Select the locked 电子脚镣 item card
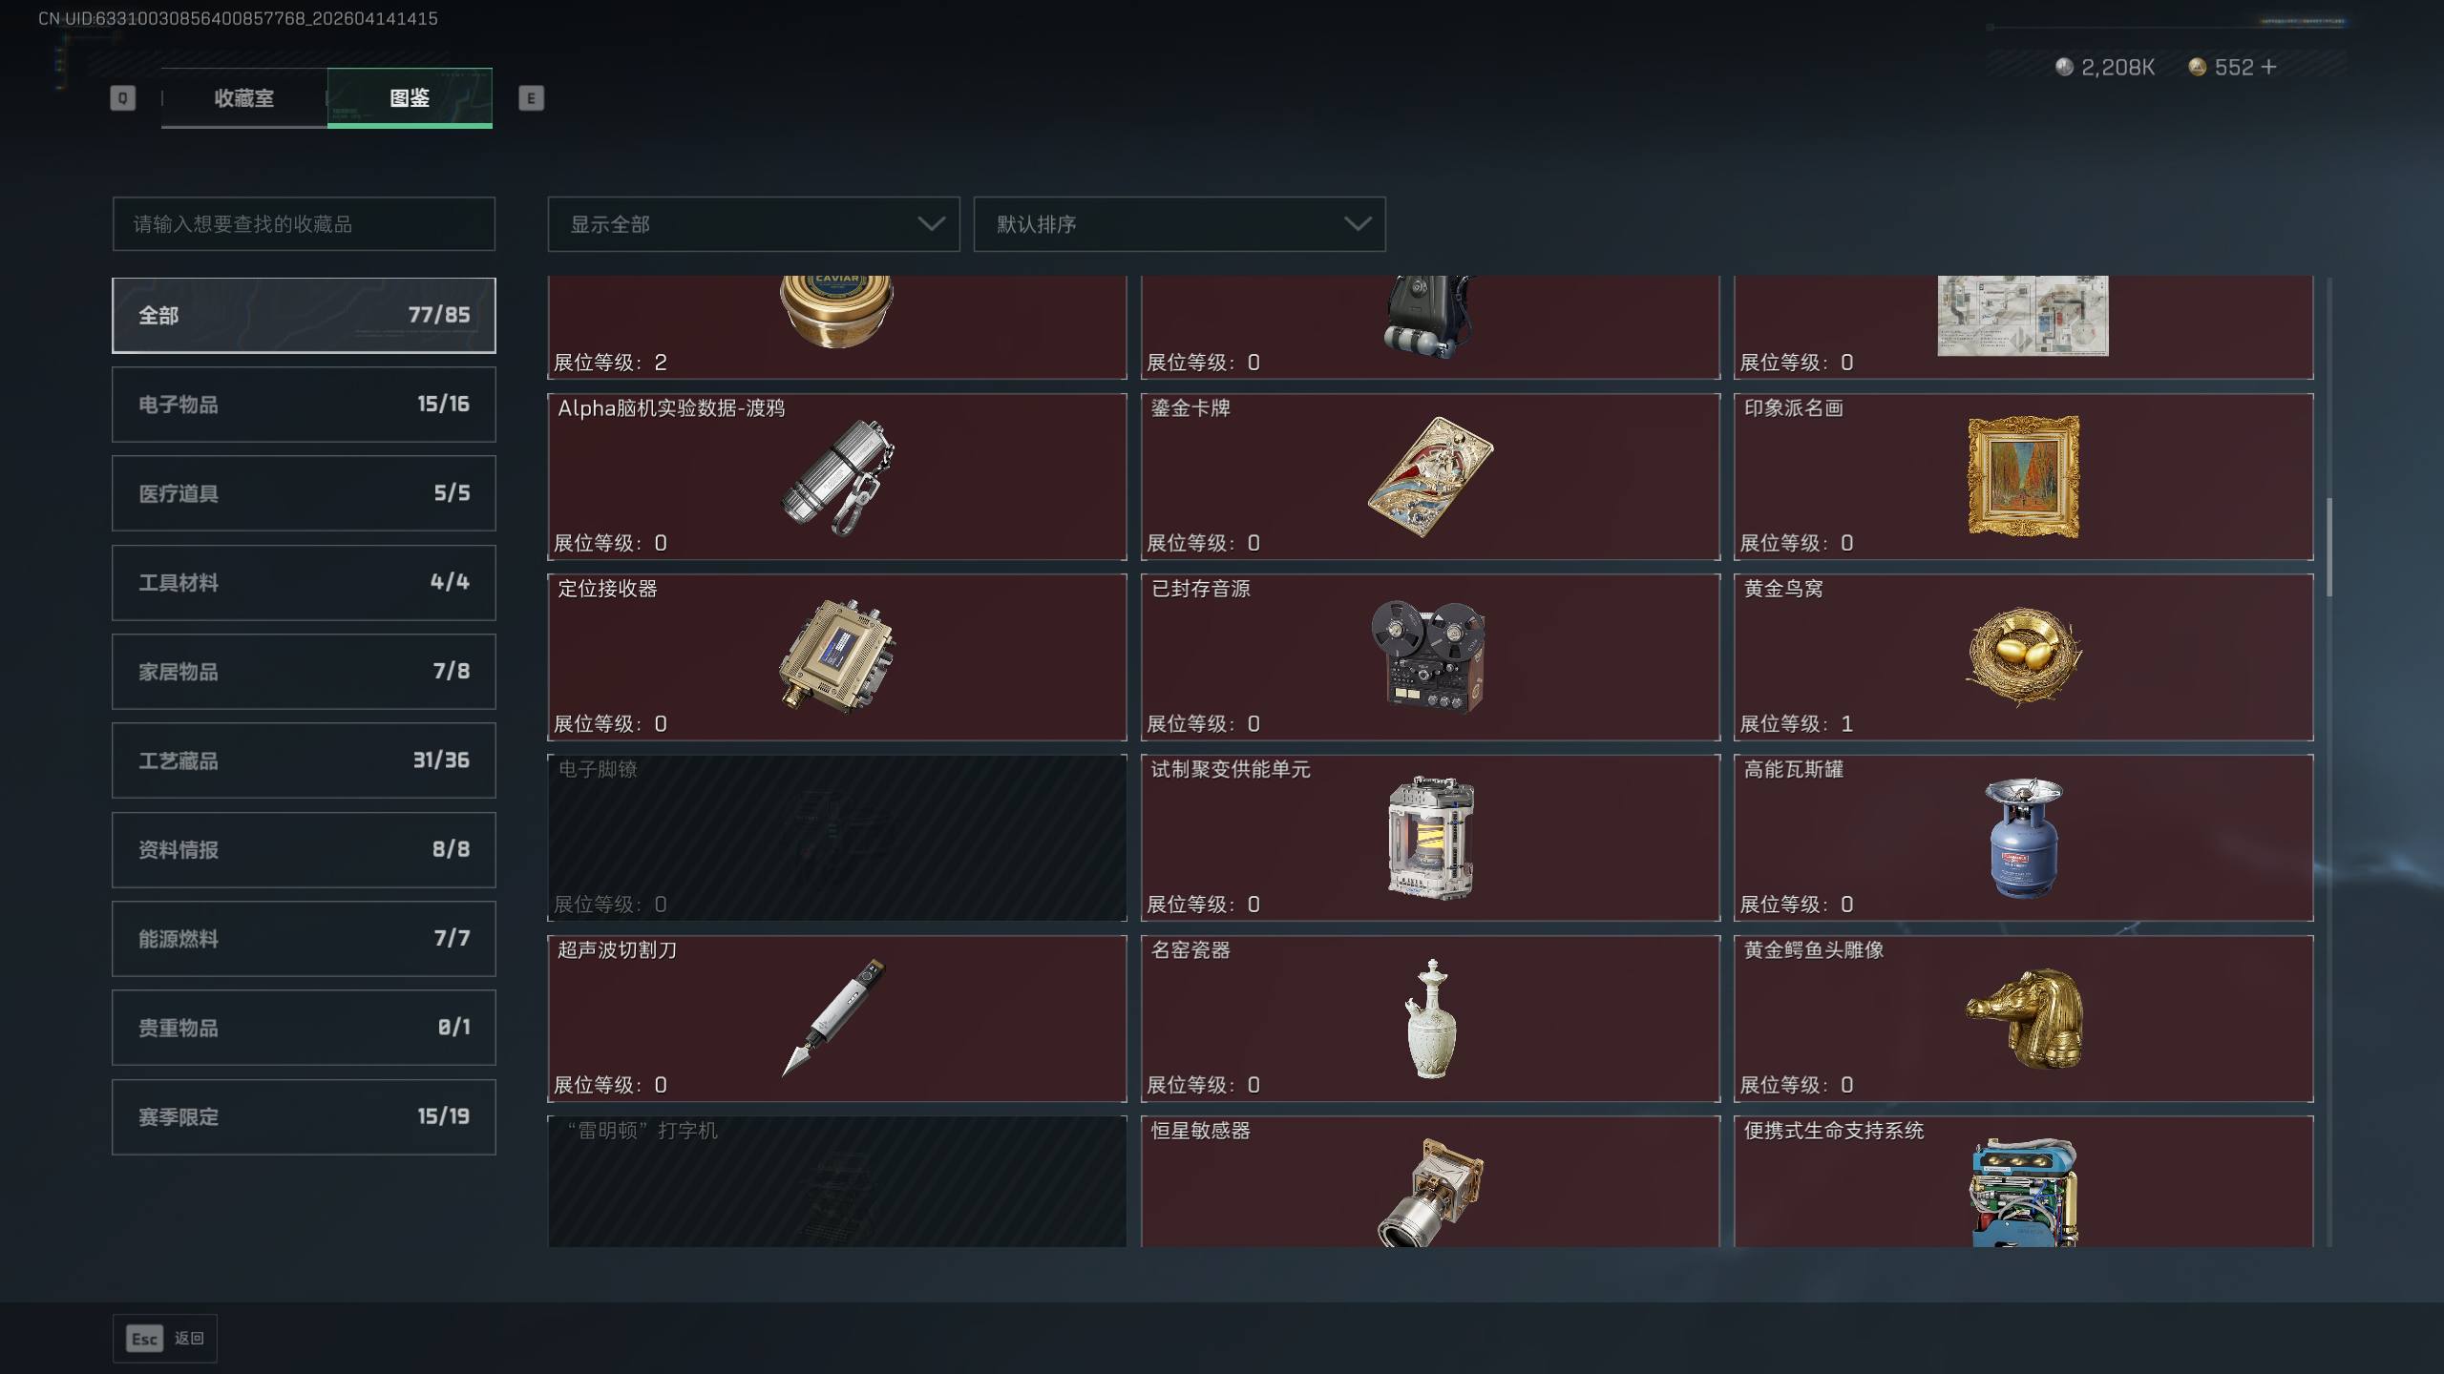This screenshot has height=1374, width=2444. coord(837,838)
